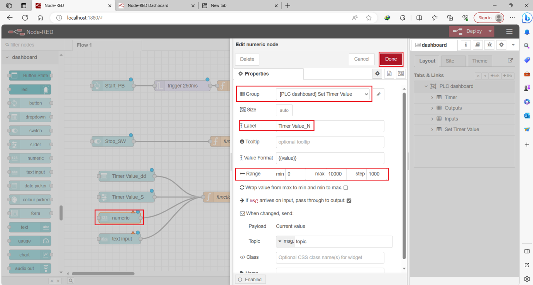This screenshot has height=285, width=533.
Task: Uncheck pass through to output option
Action: [349, 200]
